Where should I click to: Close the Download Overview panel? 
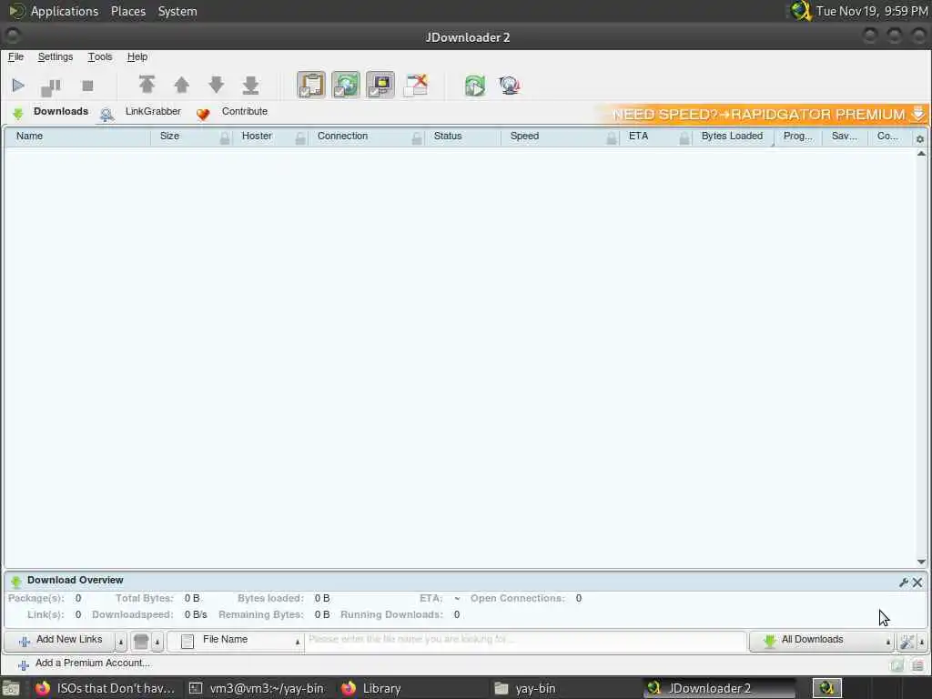917,582
